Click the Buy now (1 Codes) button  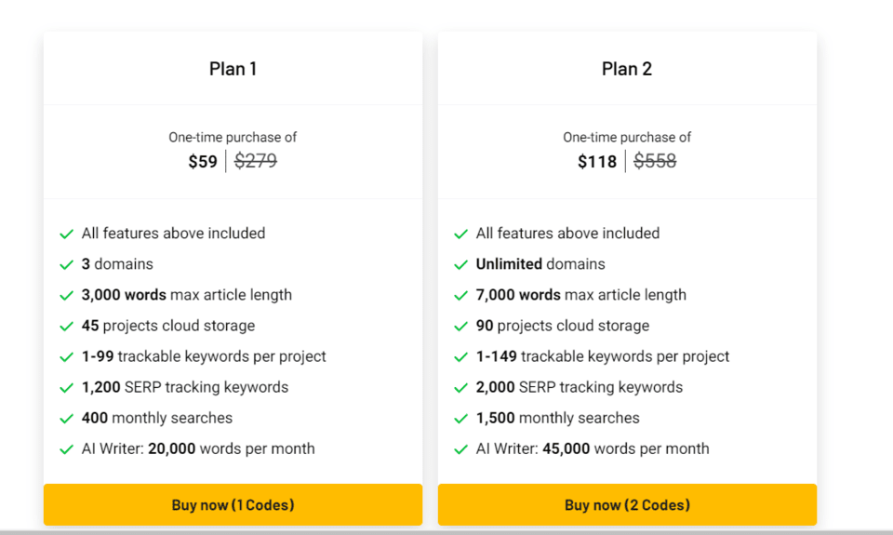pyautogui.click(x=233, y=505)
